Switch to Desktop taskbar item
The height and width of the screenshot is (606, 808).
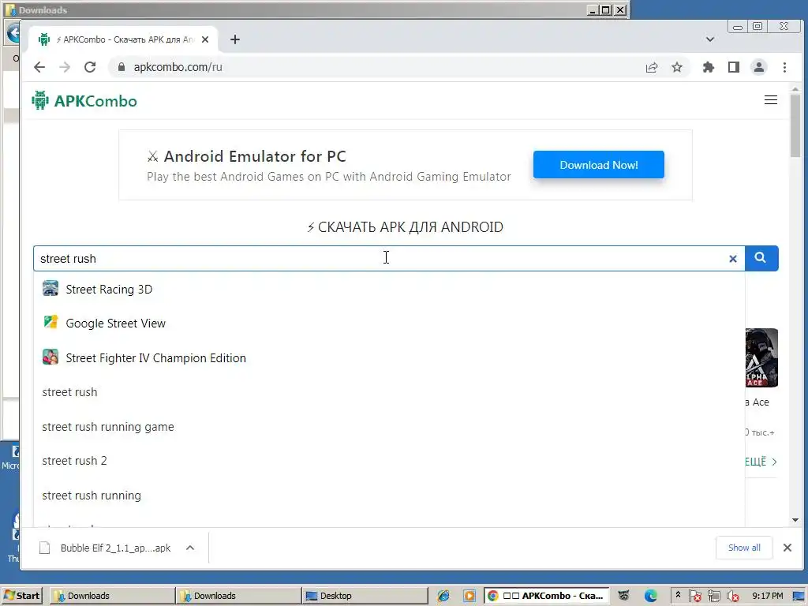[x=365, y=596]
